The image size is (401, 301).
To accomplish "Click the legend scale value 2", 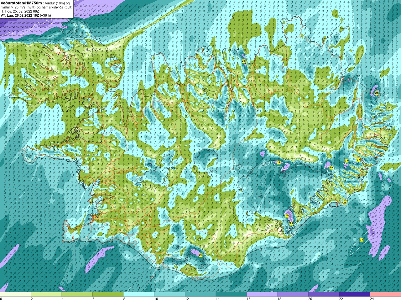I will point(32,299).
